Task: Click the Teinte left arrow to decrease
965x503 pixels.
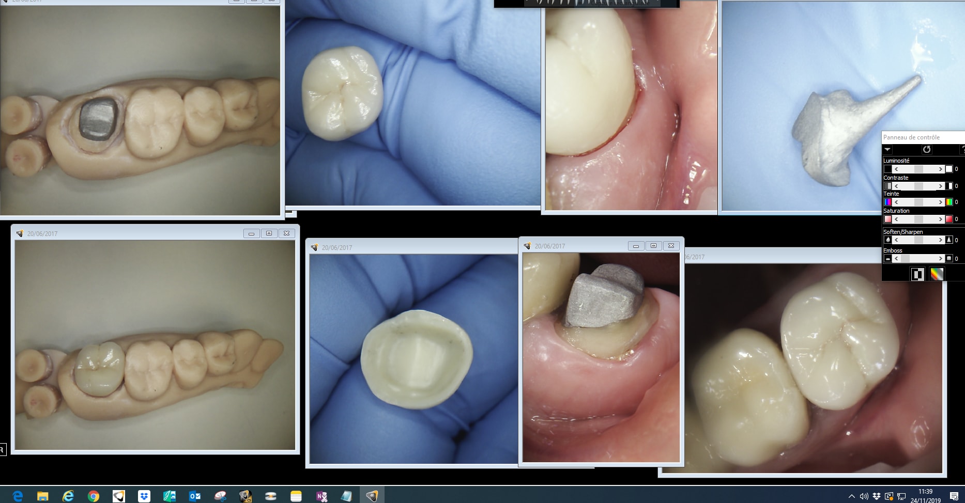Action: [896, 202]
